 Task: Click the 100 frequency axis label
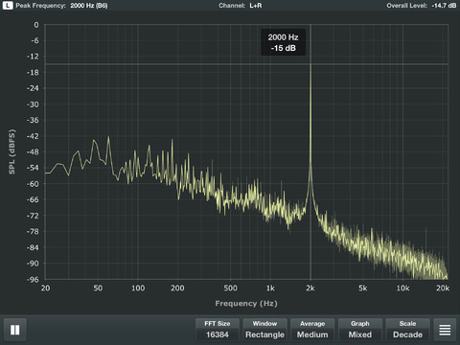tap(138, 288)
